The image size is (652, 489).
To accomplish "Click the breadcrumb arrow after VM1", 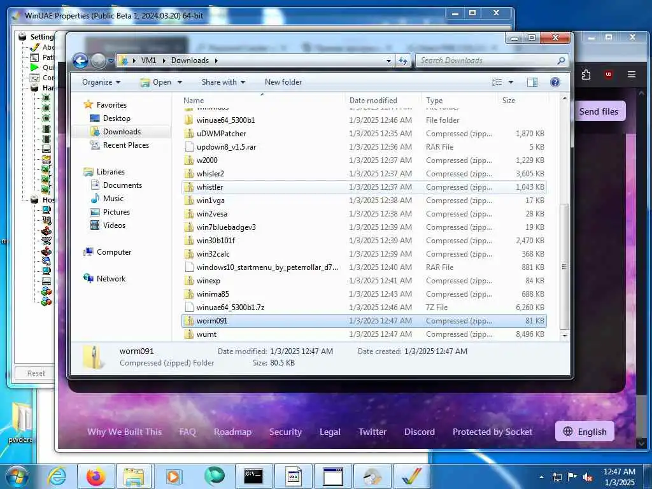I will (164, 60).
